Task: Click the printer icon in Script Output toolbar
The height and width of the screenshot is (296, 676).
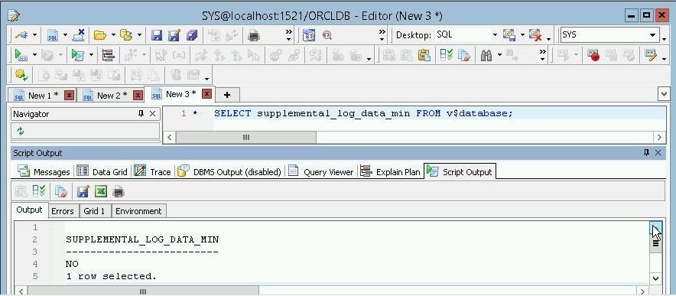Action: (119, 191)
